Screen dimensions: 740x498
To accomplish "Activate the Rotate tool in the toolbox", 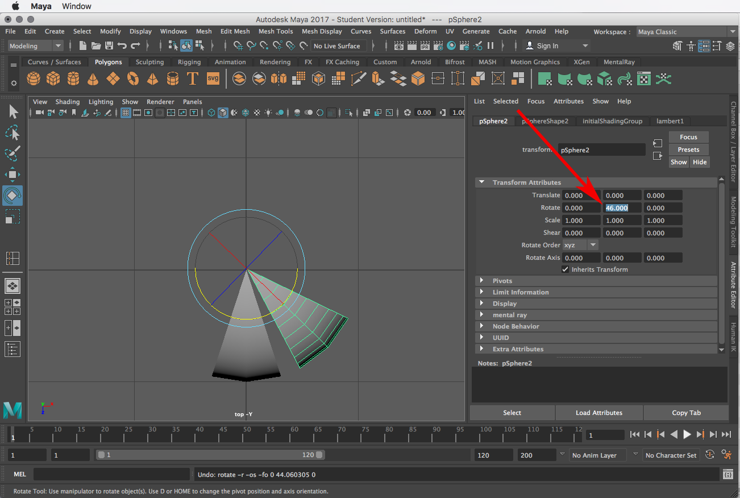I will coord(13,195).
